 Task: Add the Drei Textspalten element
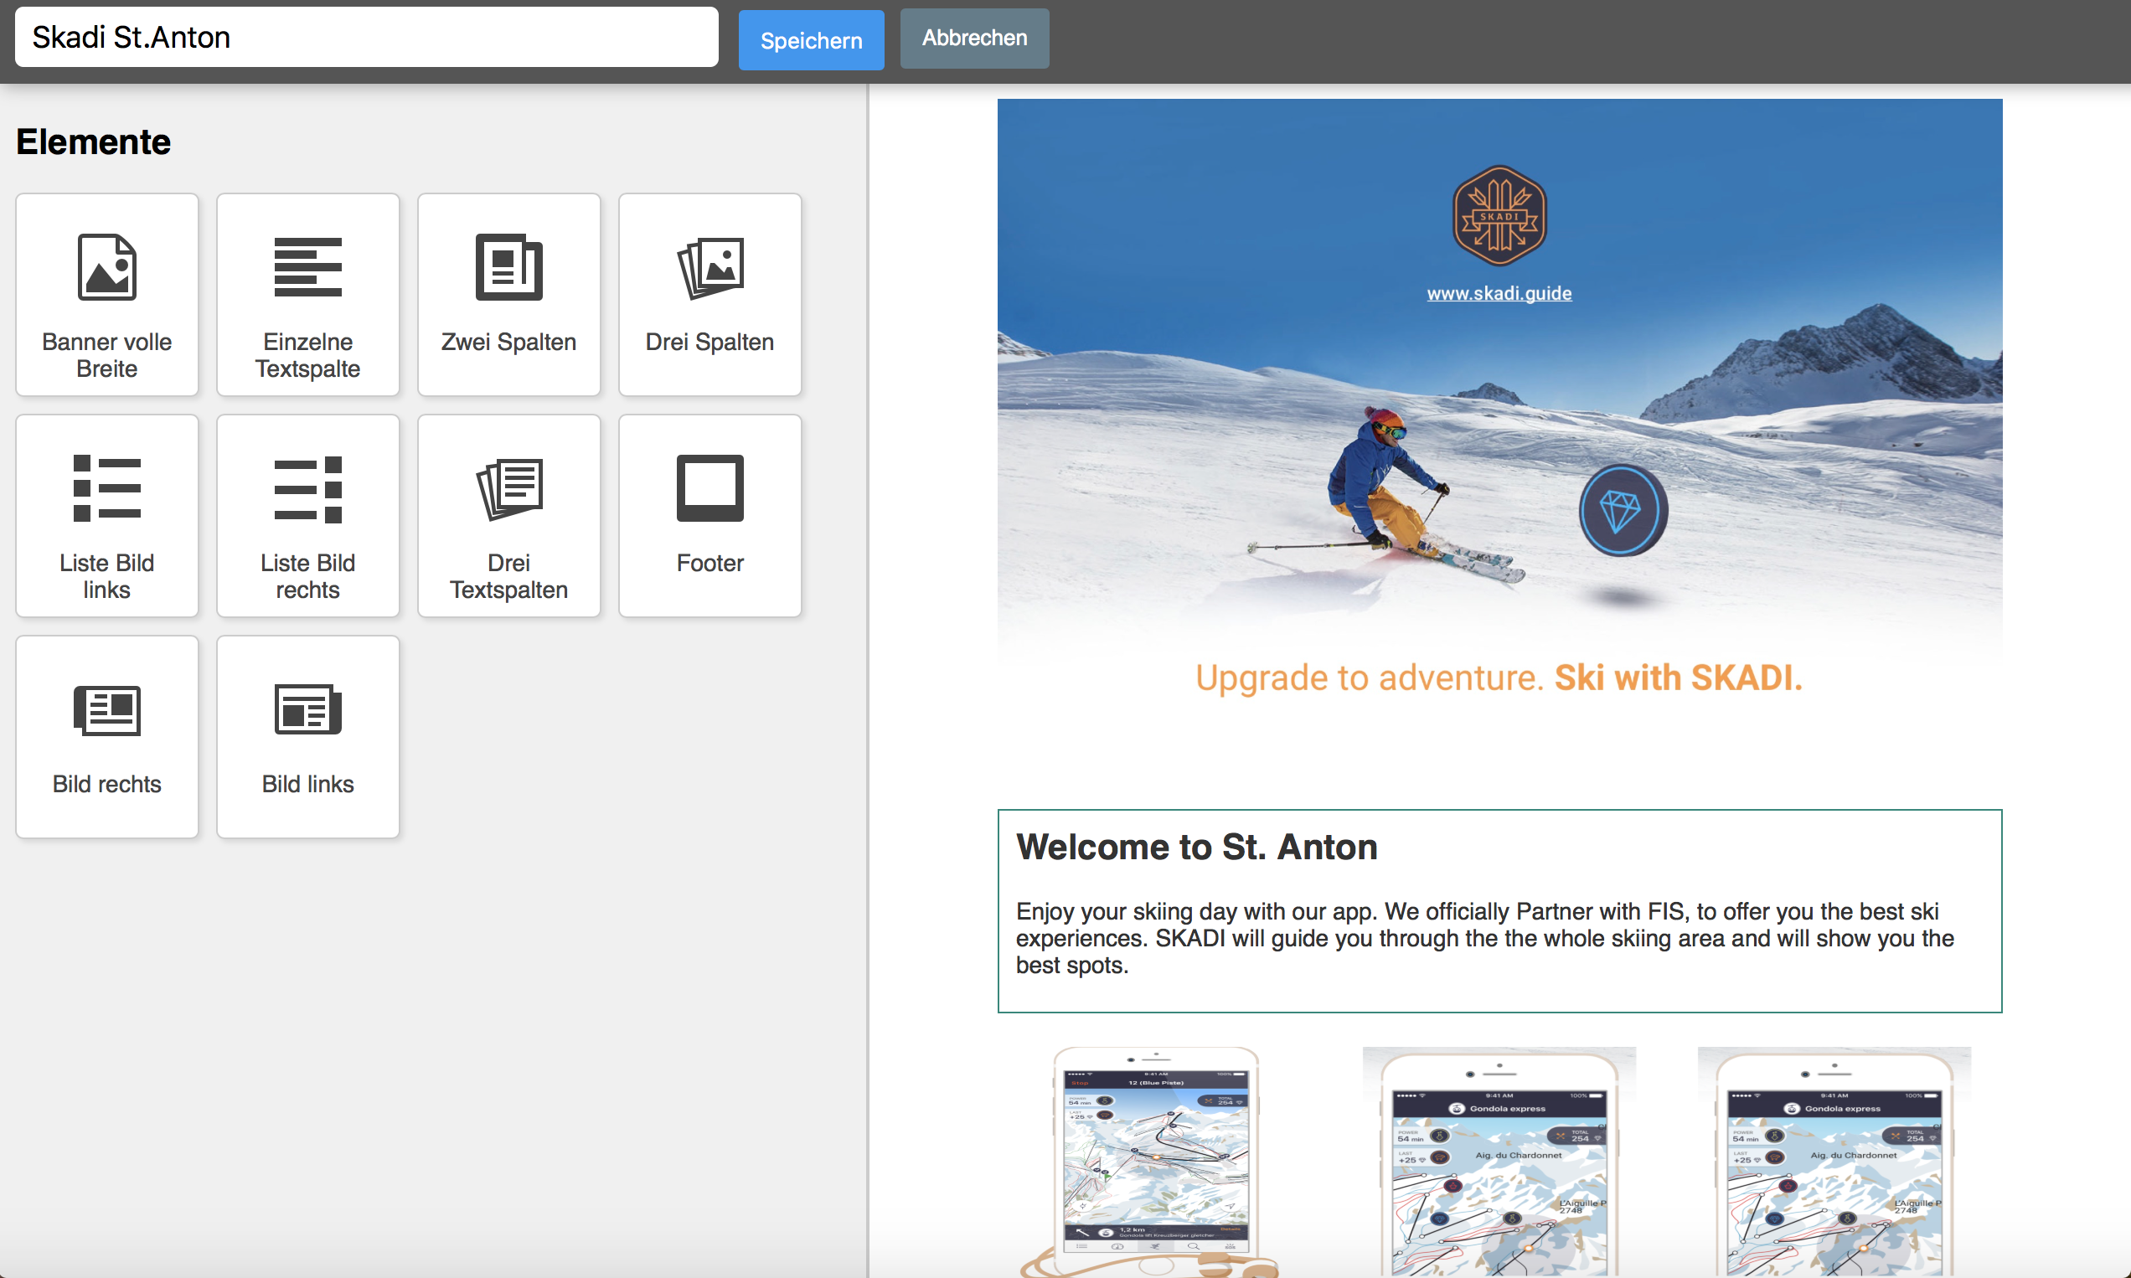[508, 516]
